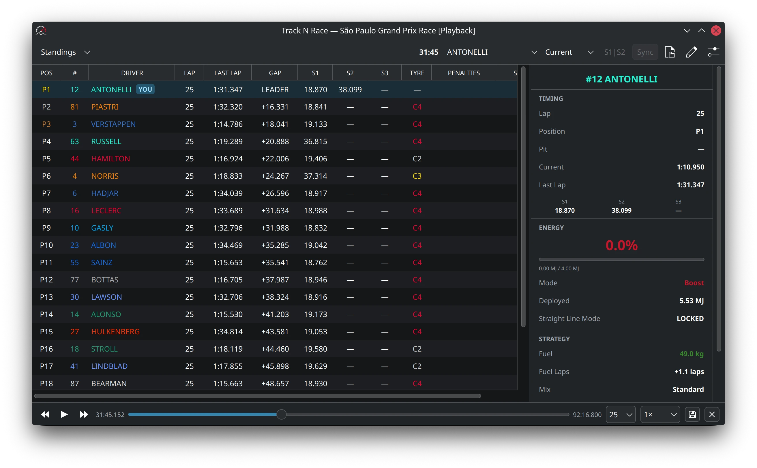Select the VERSTAPPEN driver row

coord(275,124)
